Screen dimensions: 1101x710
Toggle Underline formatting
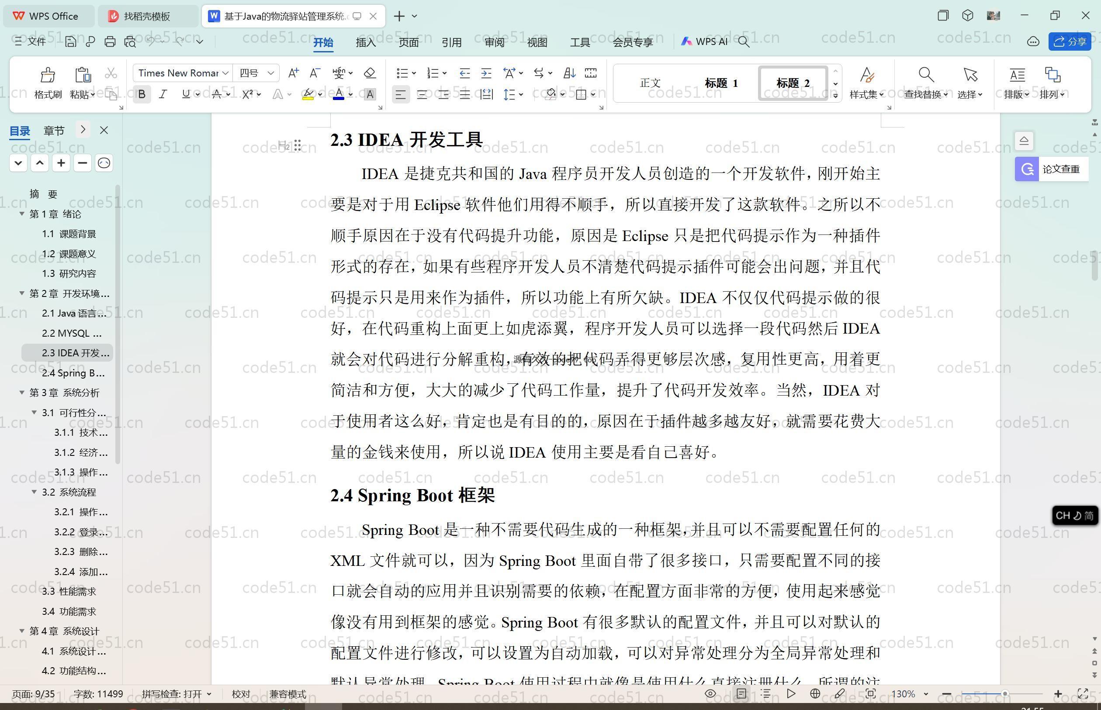coord(186,94)
